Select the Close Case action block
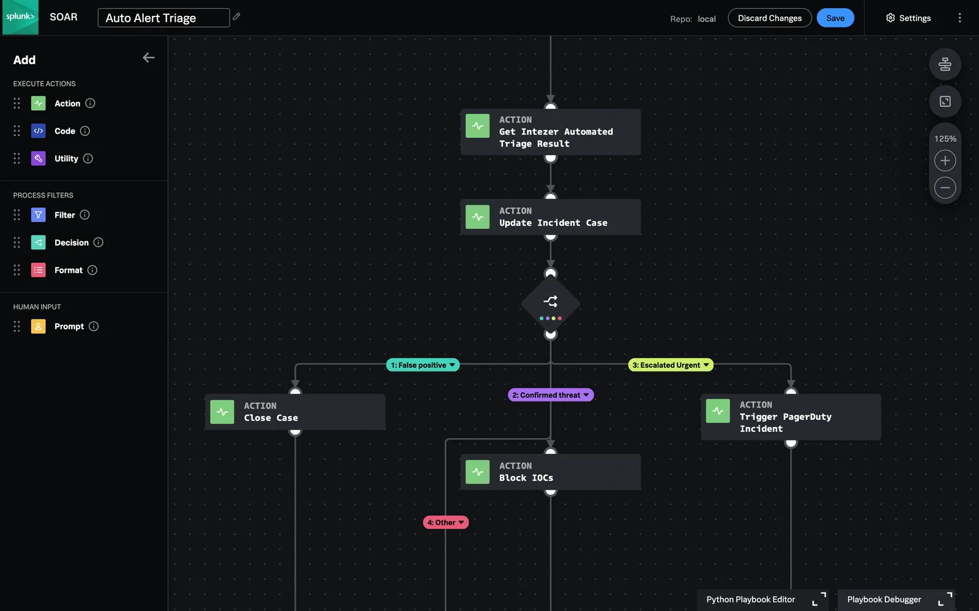 (x=295, y=412)
